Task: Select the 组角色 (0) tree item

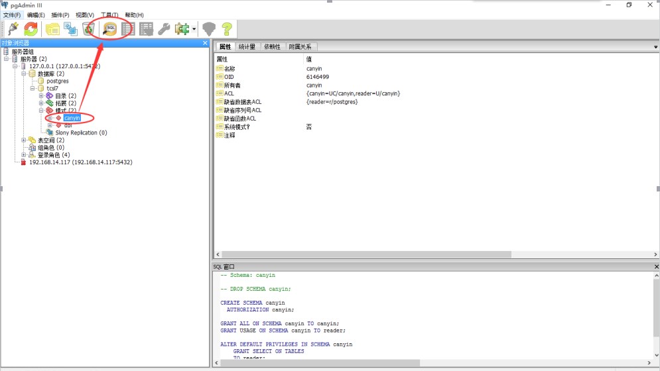Action: pyautogui.click(x=51, y=148)
